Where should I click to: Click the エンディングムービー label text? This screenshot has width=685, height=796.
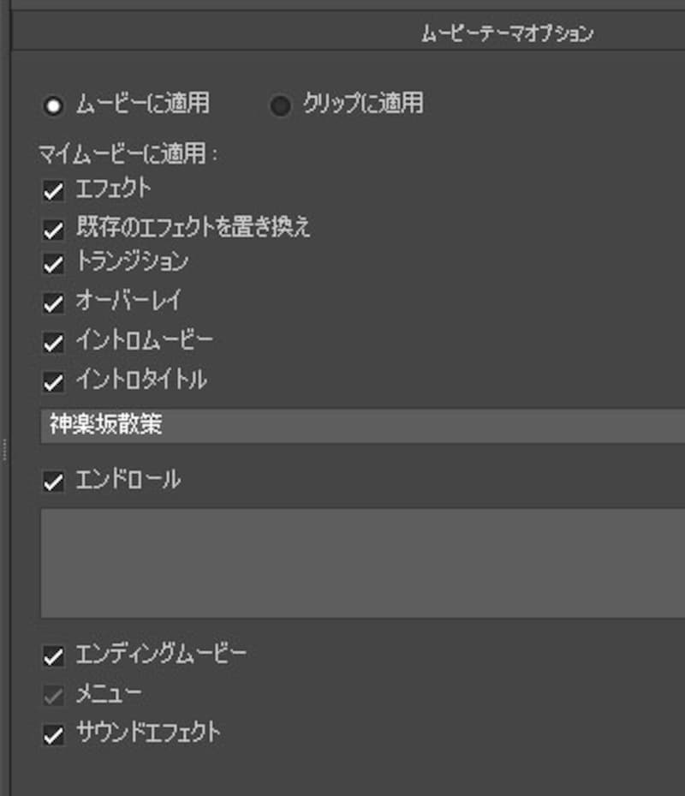(x=161, y=655)
